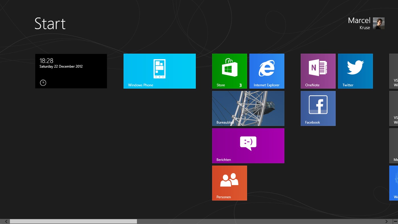Click the left scroll arrow
The height and width of the screenshot is (224, 398).
point(6,221)
